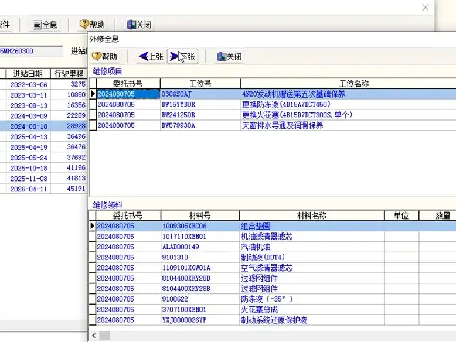Select the visit row dated 2025-04-13

[43, 137]
